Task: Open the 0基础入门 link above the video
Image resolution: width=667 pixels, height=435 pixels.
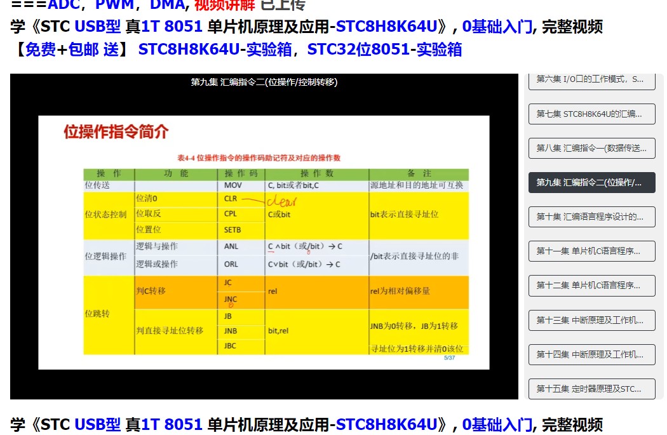Action: tap(497, 27)
